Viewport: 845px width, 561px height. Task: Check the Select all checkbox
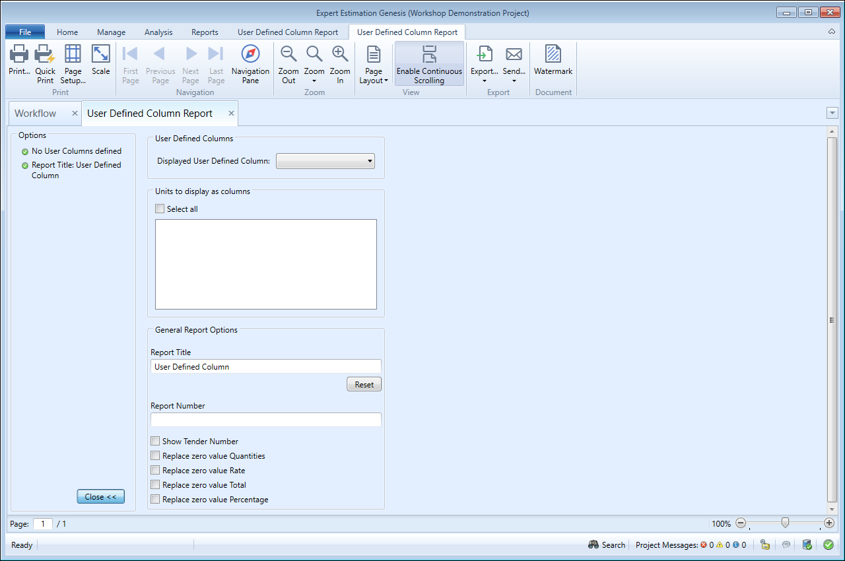pos(160,209)
